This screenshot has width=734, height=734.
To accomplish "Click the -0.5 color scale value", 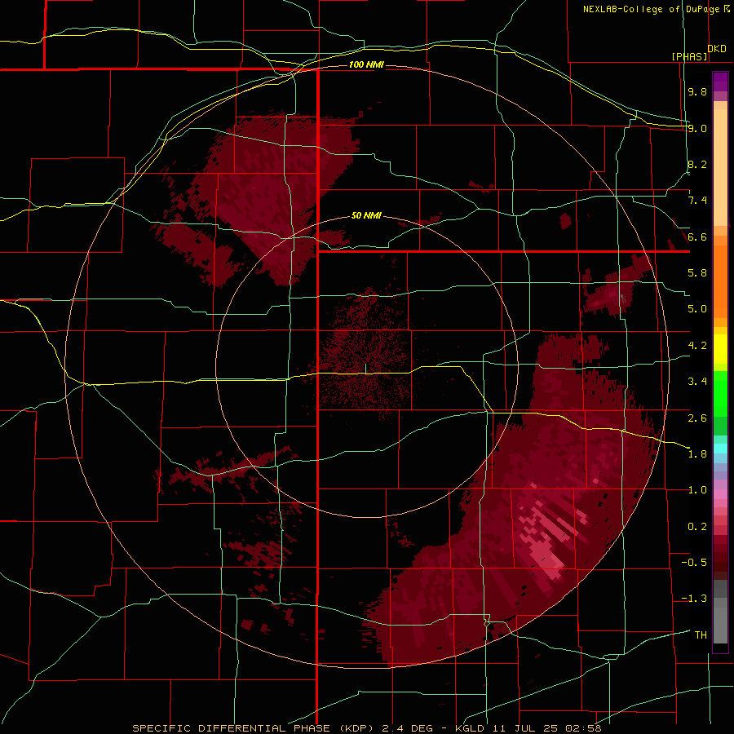I will pyautogui.click(x=694, y=563).
